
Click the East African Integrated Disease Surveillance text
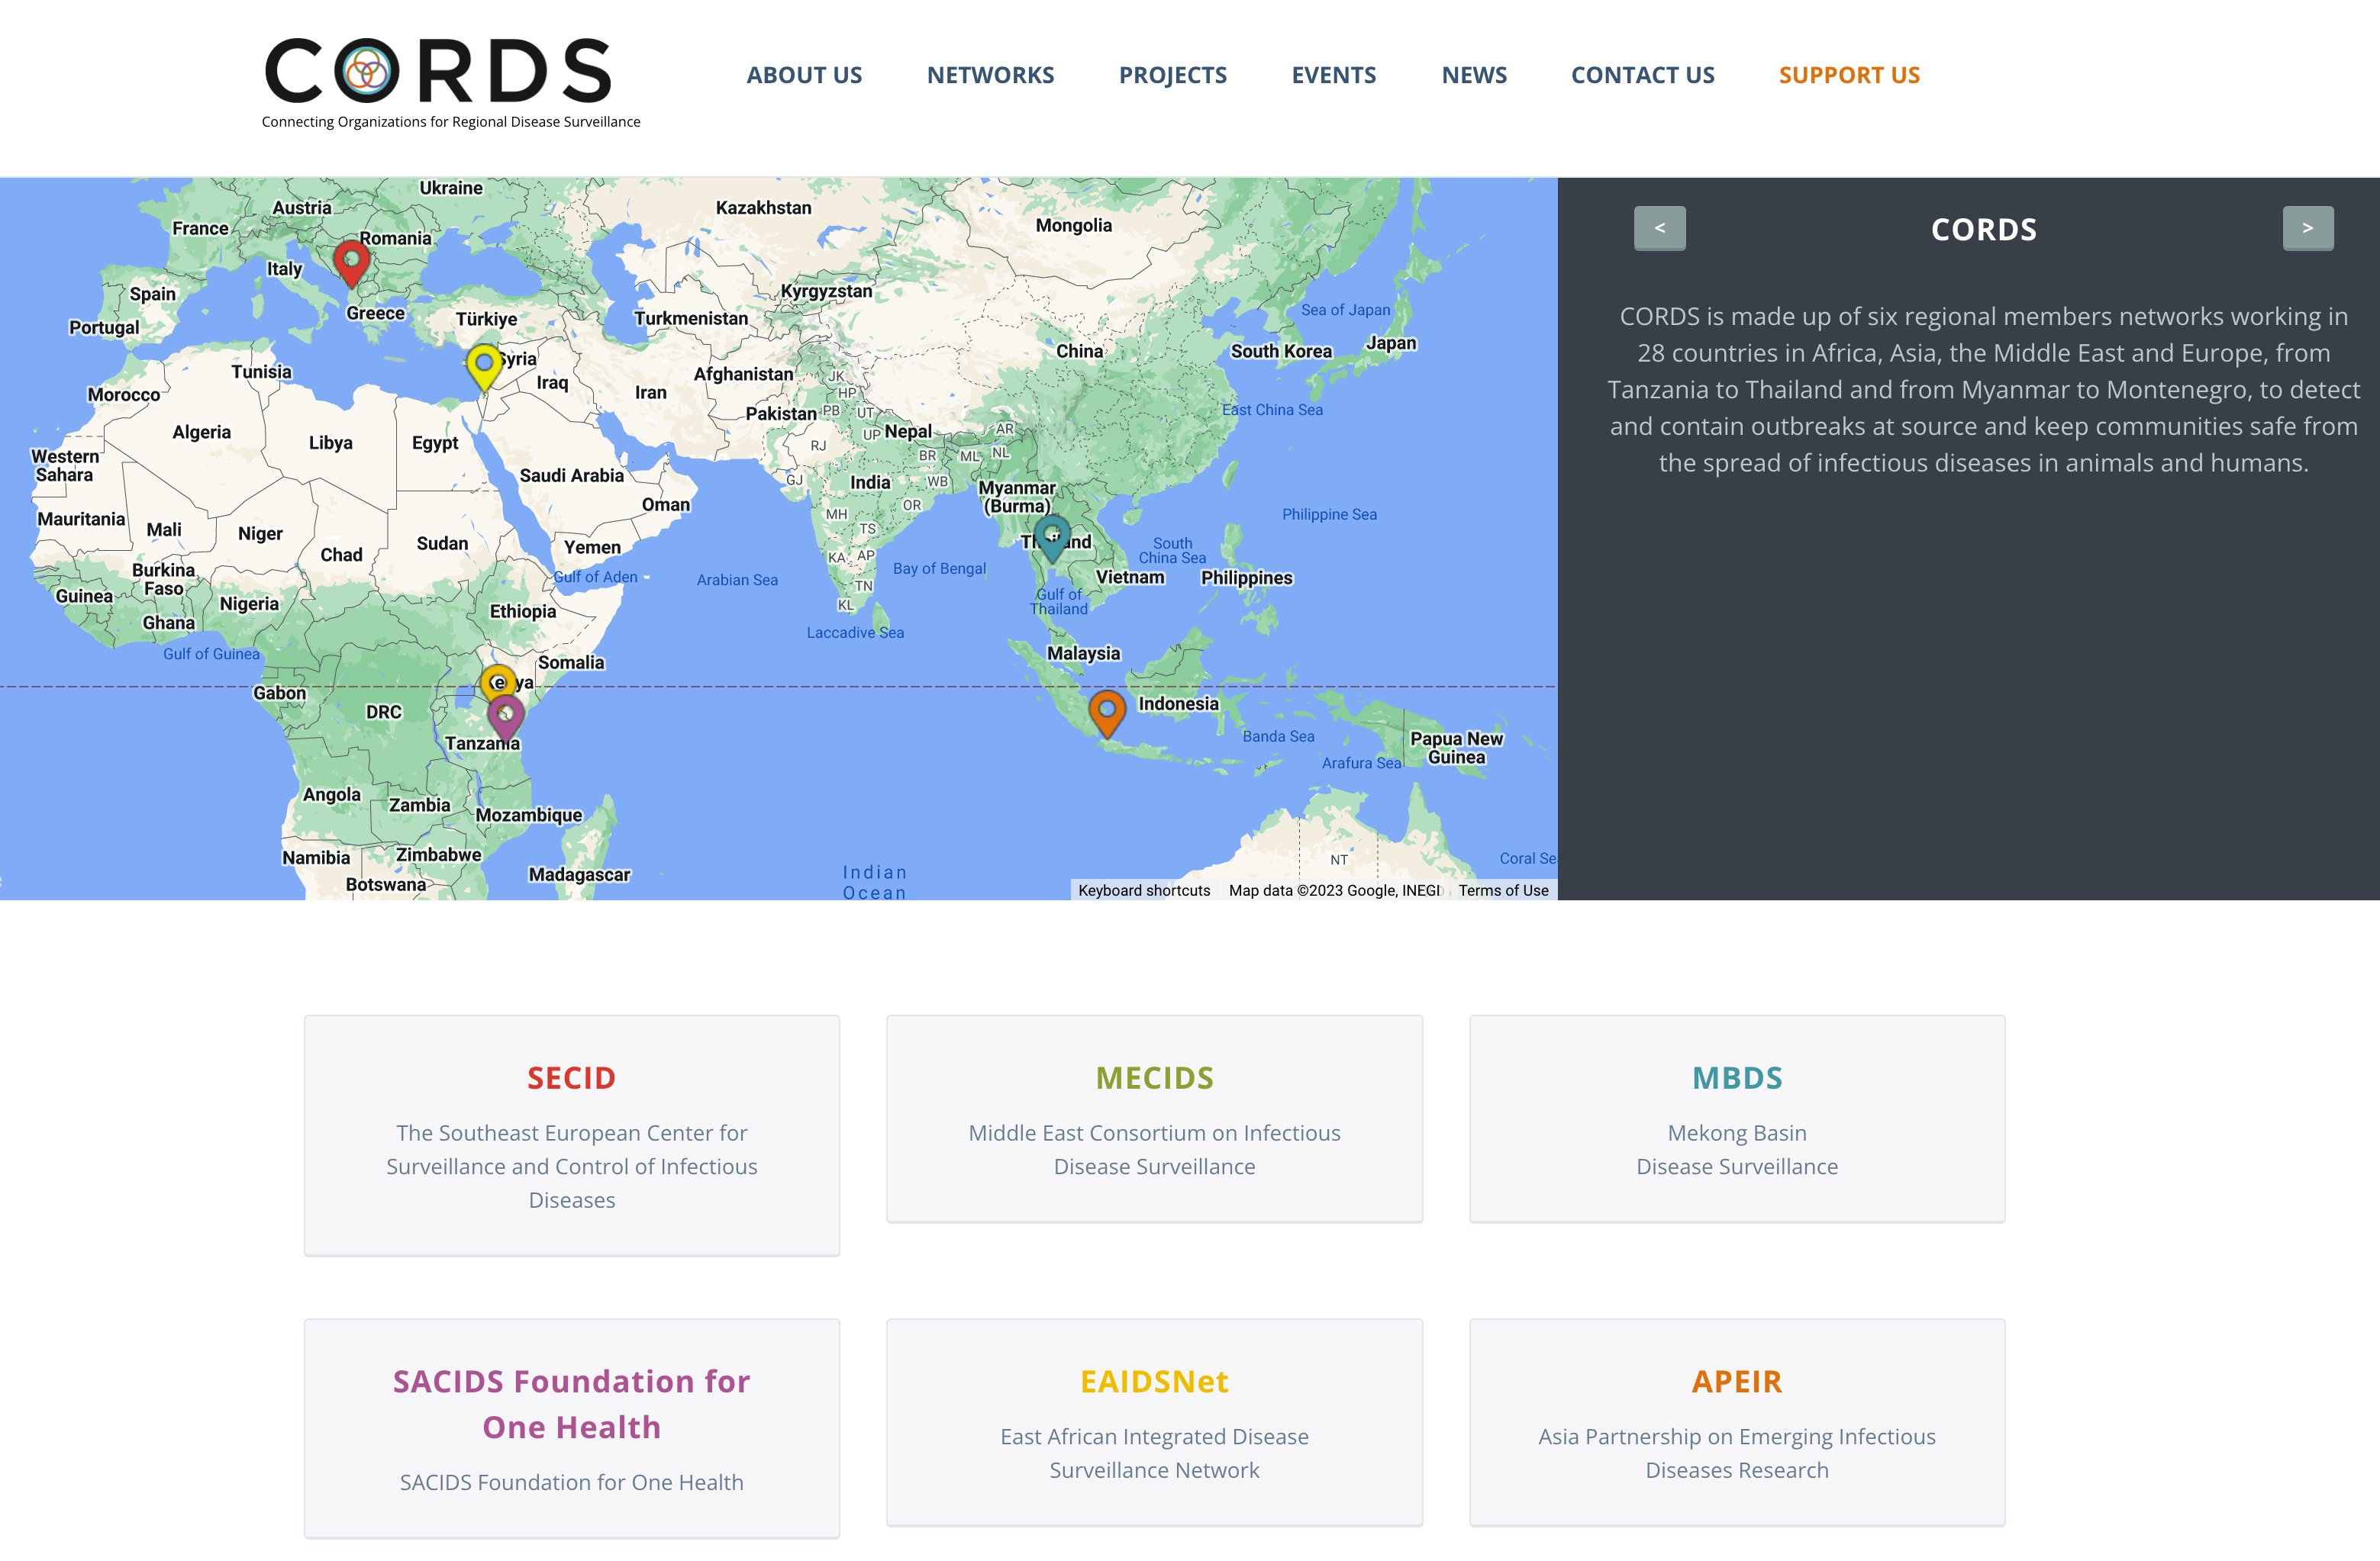(1154, 1453)
